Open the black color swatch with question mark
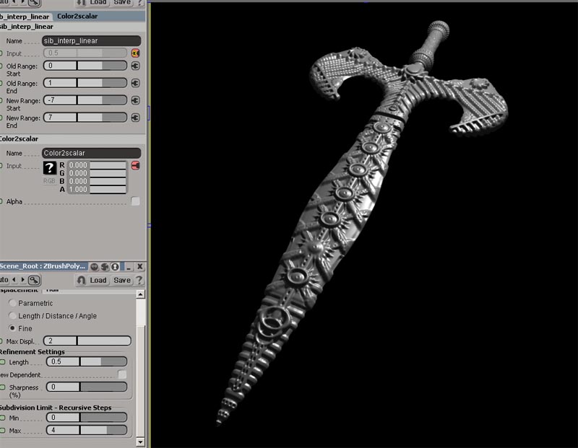The image size is (578, 448). 49,168
